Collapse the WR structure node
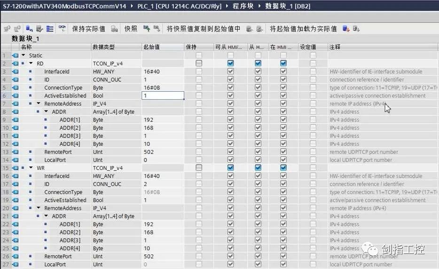This screenshot has width=439, height=269. (x=31, y=168)
